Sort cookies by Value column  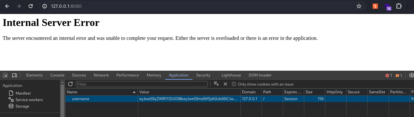189,92
